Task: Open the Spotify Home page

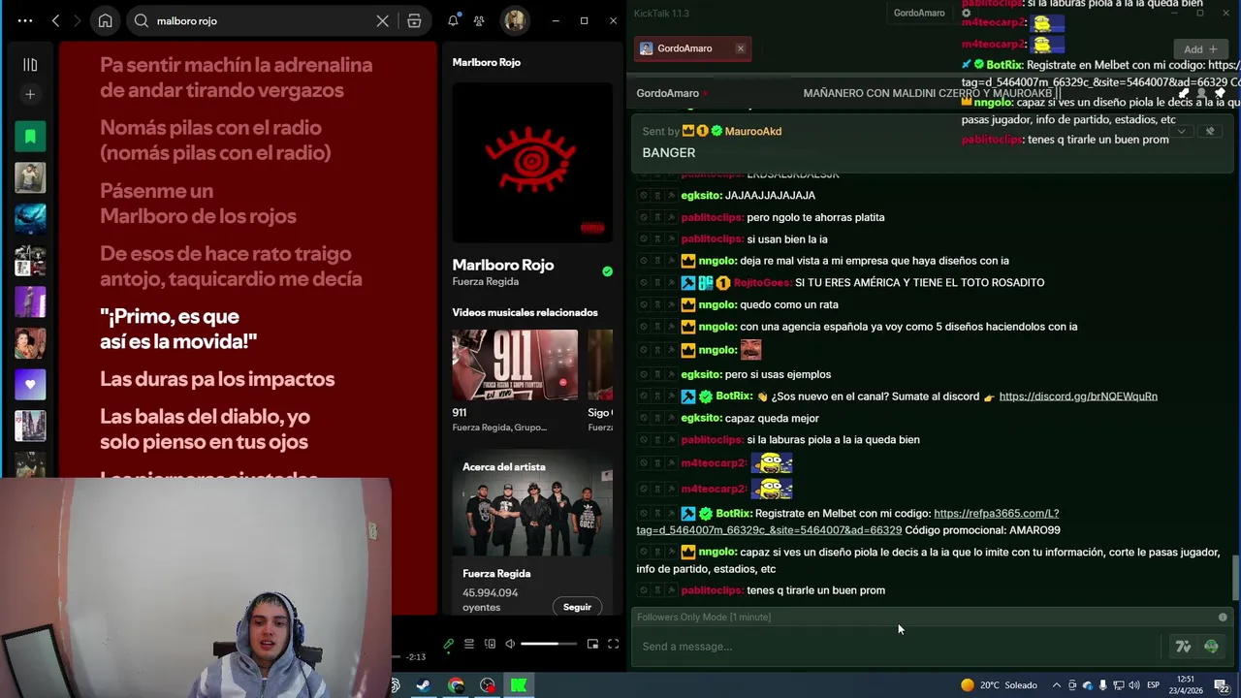Action: pos(105,20)
